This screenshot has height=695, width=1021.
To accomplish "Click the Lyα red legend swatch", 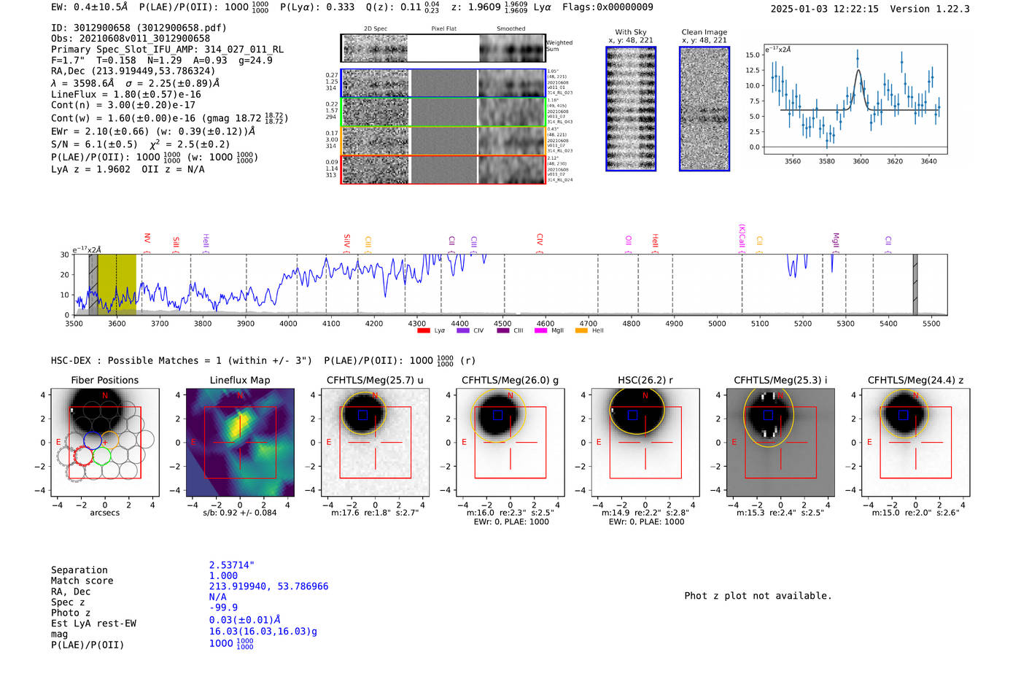I will click(x=423, y=331).
